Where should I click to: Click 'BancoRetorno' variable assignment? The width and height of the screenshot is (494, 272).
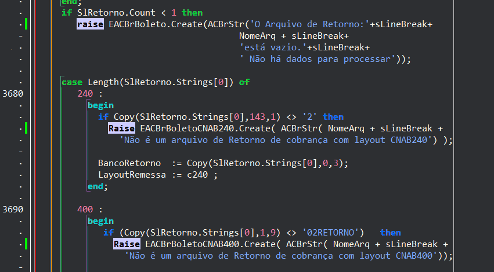coord(129,163)
